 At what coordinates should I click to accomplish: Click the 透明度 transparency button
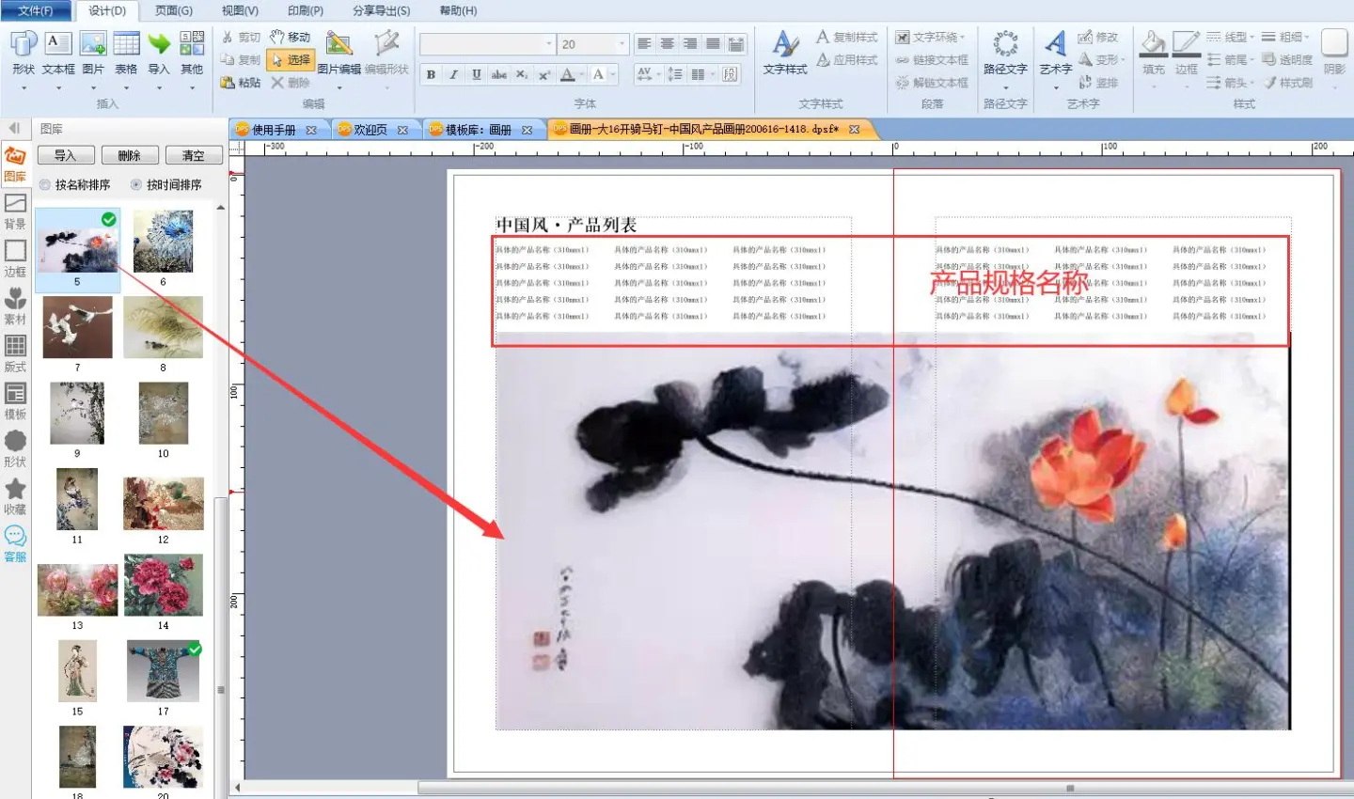[1286, 59]
